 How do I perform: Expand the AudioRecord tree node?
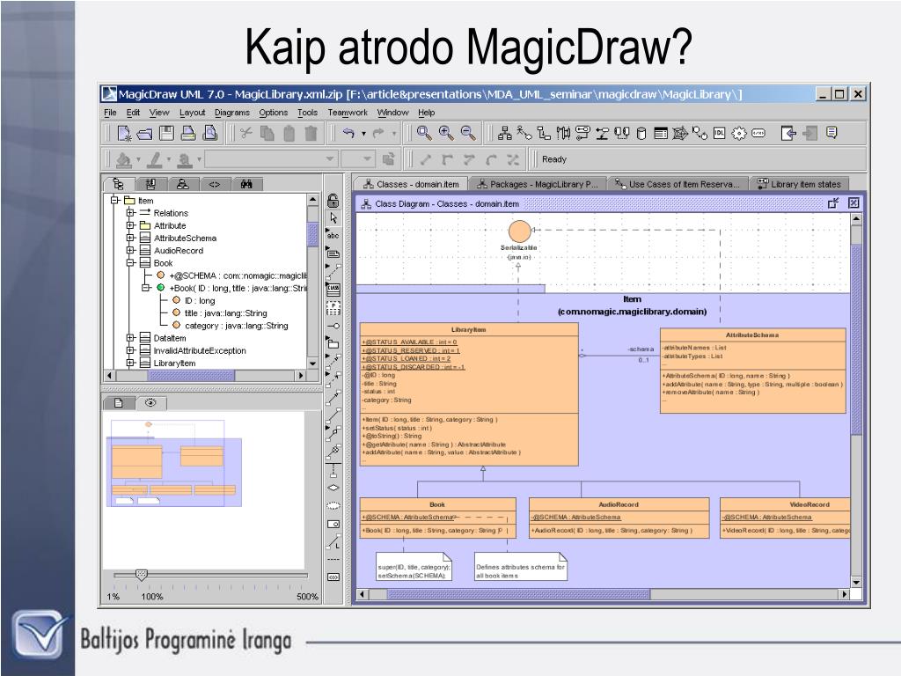click(x=130, y=251)
